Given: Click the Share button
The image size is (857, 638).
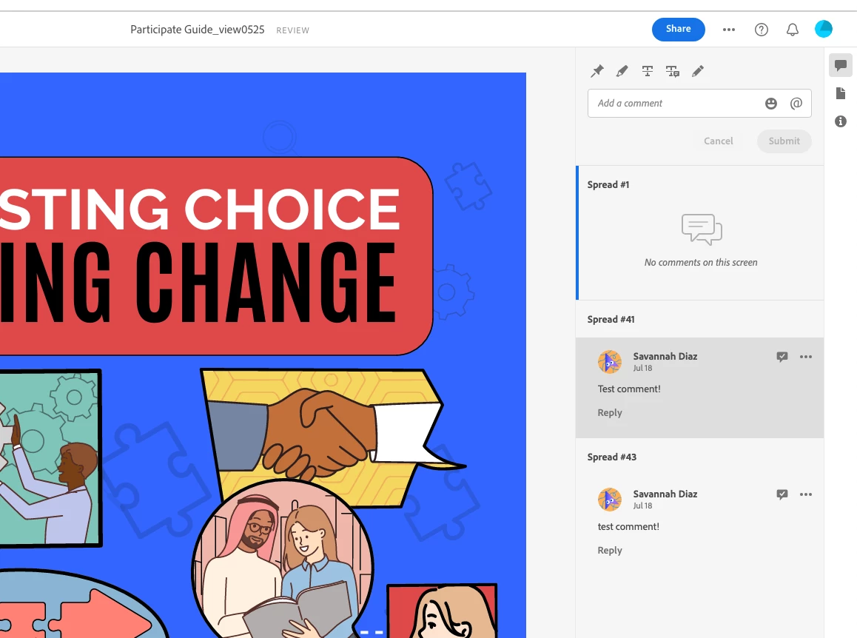Looking at the screenshot, I should point(679,30).
